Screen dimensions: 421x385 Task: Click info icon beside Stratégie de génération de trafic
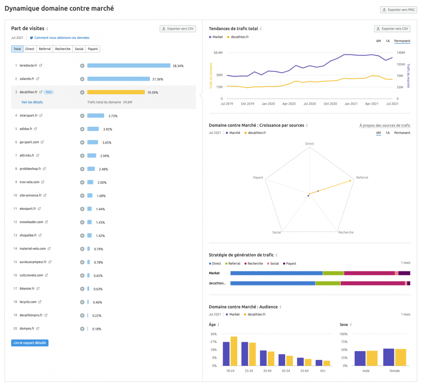click(x=276, y=255)
